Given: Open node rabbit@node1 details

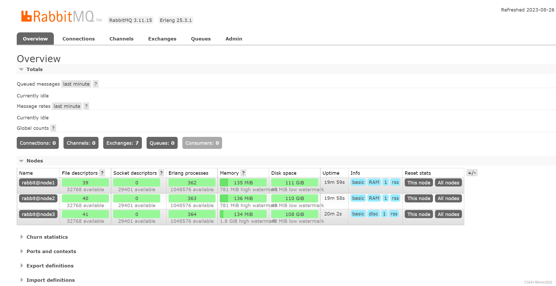Looking at the screenshot, I should click(38, 183).
